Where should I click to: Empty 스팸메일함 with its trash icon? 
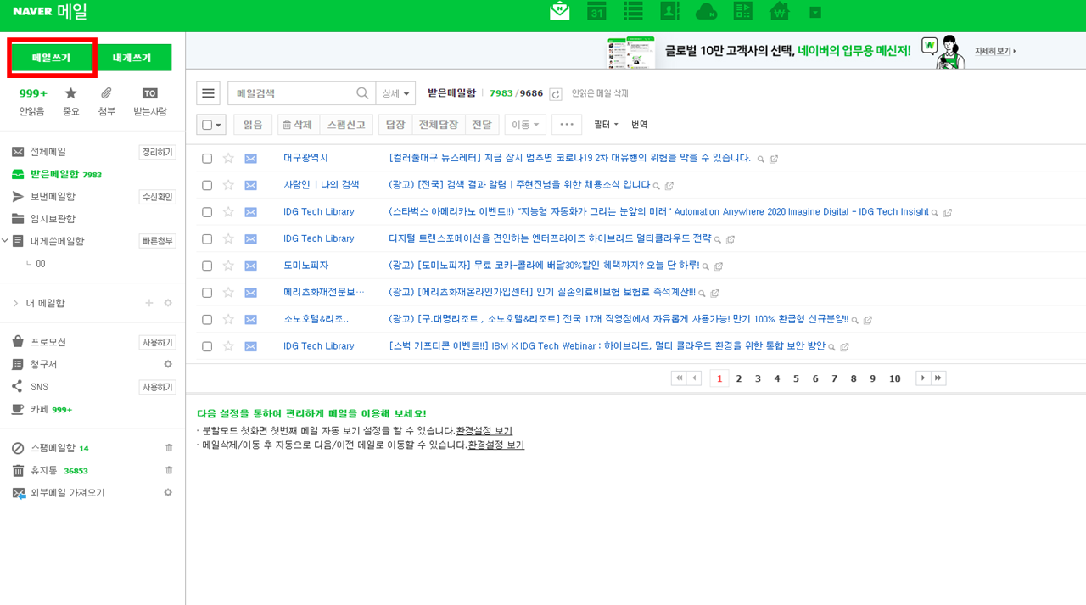(168, 447)
